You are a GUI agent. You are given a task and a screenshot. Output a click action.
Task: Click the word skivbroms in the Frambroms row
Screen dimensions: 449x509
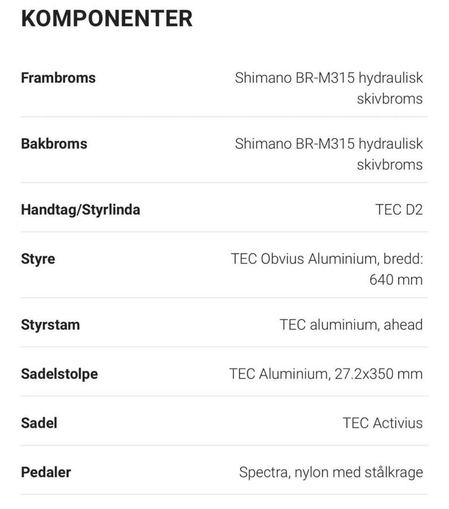(x=390, y=98)
